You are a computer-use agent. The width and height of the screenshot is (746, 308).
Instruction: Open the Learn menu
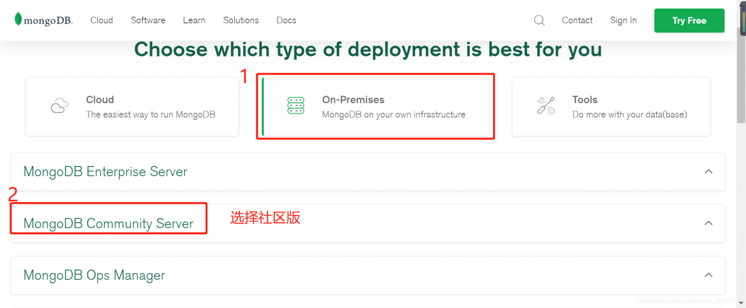coord(194,20)
